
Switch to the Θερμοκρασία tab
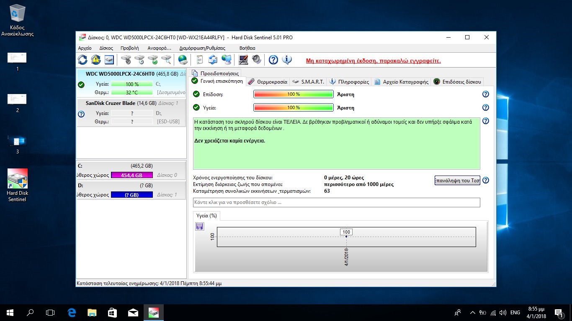pos(267,82)
